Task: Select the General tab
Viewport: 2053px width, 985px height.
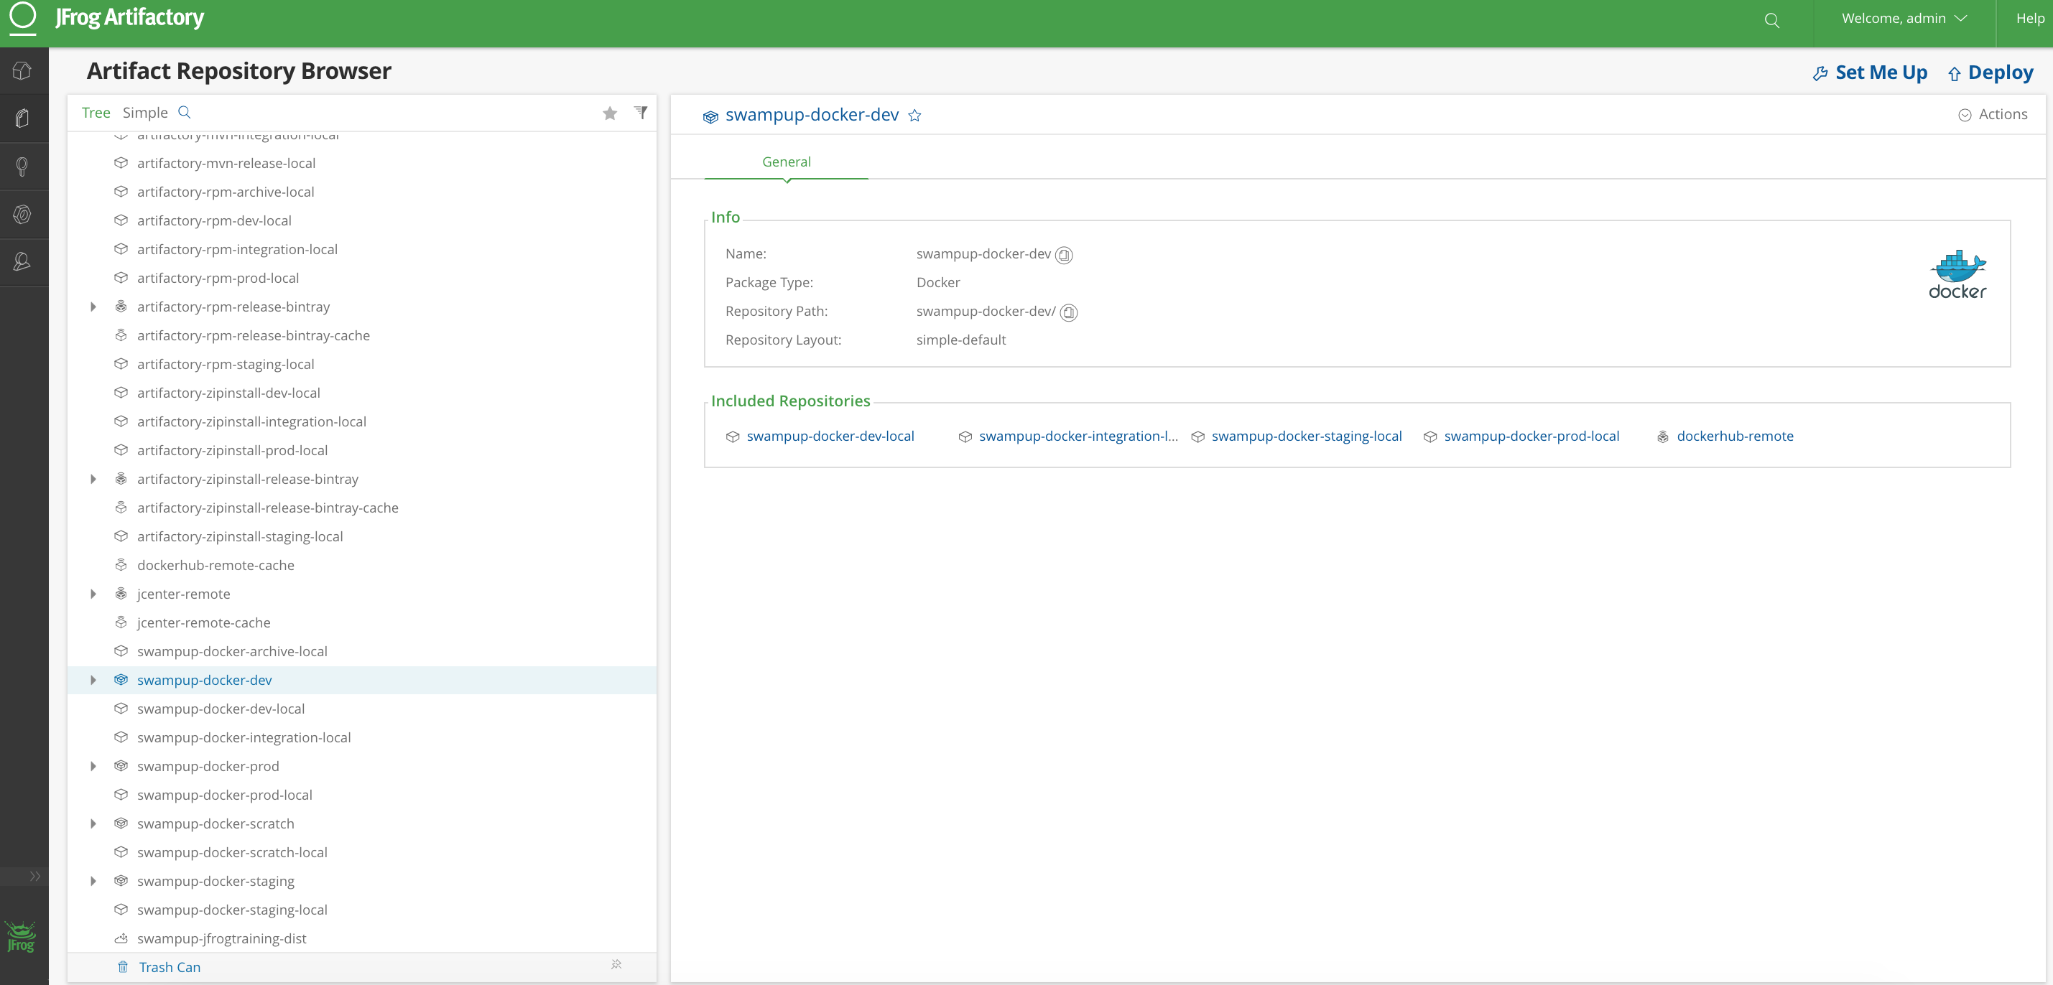Action: click(786, 162)
